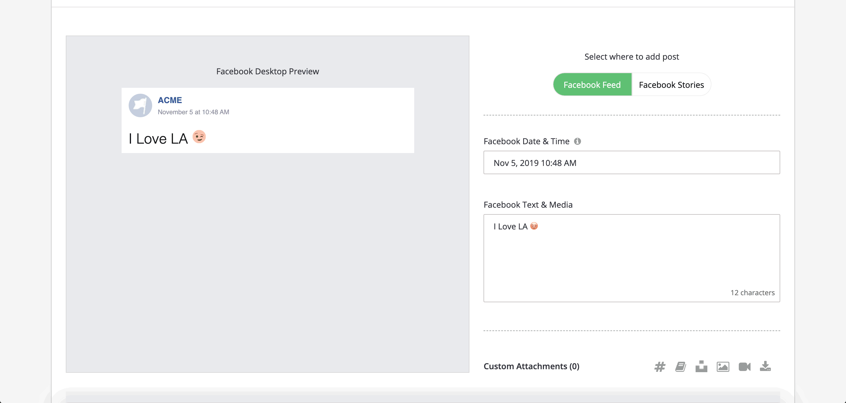Upload a custom attachment
This screenshot has width=846, height=403.
coord(701,366)
